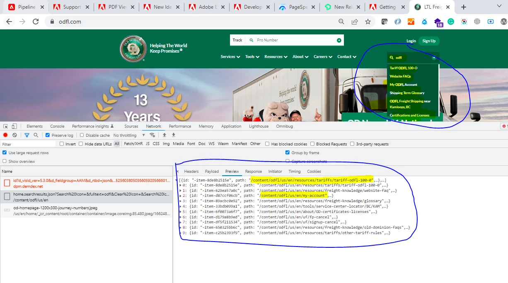Share this page via the share icon
The height and width of the screenshot is (283, 508).
(355, 22)
